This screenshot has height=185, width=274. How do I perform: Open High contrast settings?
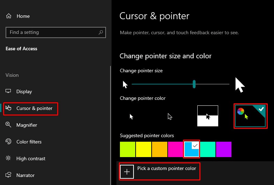pyautogui.click(x=31, y=158)
